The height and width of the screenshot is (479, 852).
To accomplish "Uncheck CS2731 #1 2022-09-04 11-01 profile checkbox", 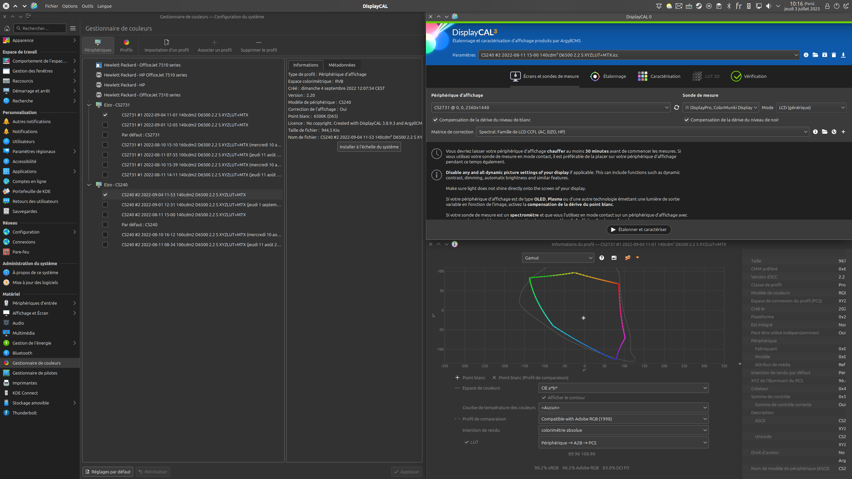I will point(105,115).
